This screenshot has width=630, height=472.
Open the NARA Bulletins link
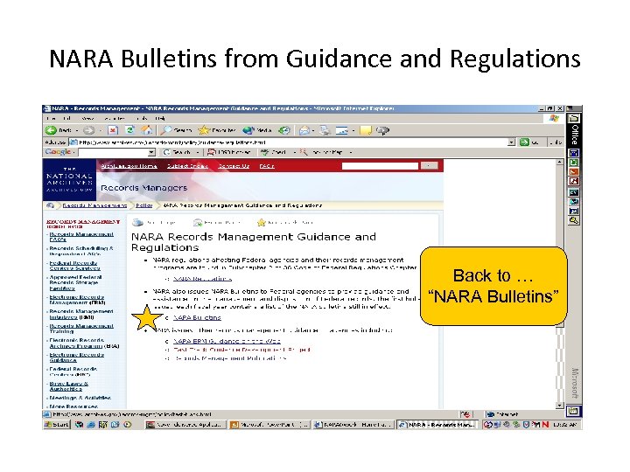click(197, 317)
